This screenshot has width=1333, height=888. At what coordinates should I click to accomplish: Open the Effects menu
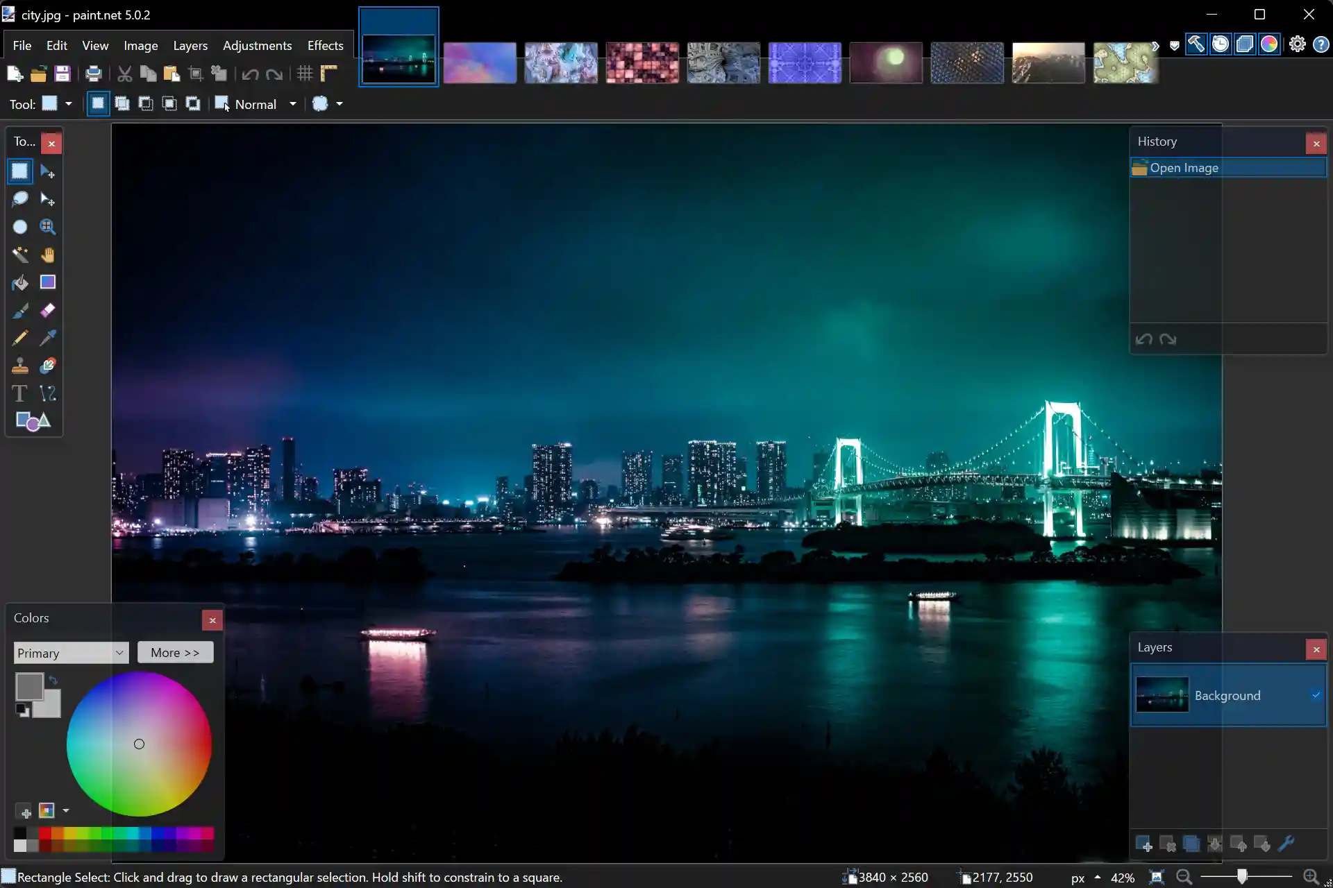tap(325, 46)
